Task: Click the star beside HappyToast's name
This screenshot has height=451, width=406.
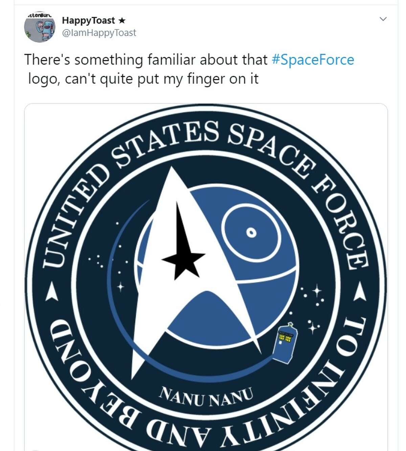Action: (122, 21)
